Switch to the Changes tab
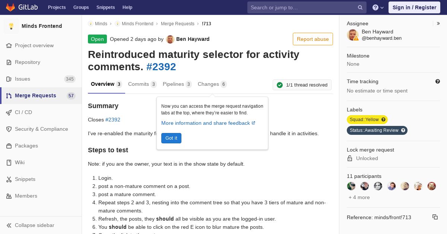 pos(212,84)
